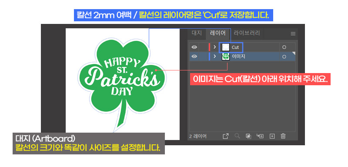Hide the Cut layer using its eye icon
348x167 pixels.
194,47
